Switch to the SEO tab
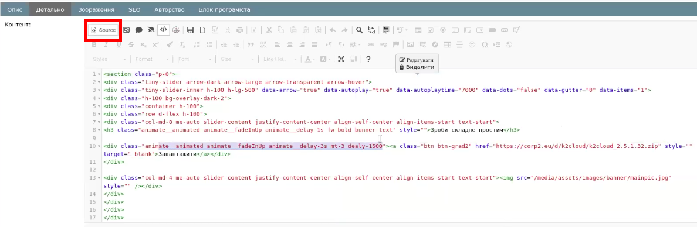Viewport: 697px width, 227px height. click(x=134, y=9)
